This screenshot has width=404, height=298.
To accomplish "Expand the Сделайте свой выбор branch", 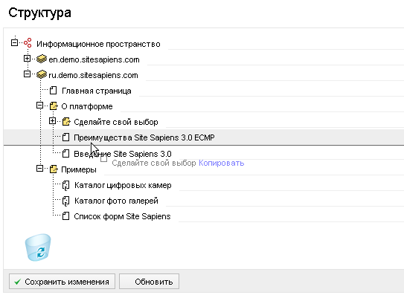I will tap(52, 121).
